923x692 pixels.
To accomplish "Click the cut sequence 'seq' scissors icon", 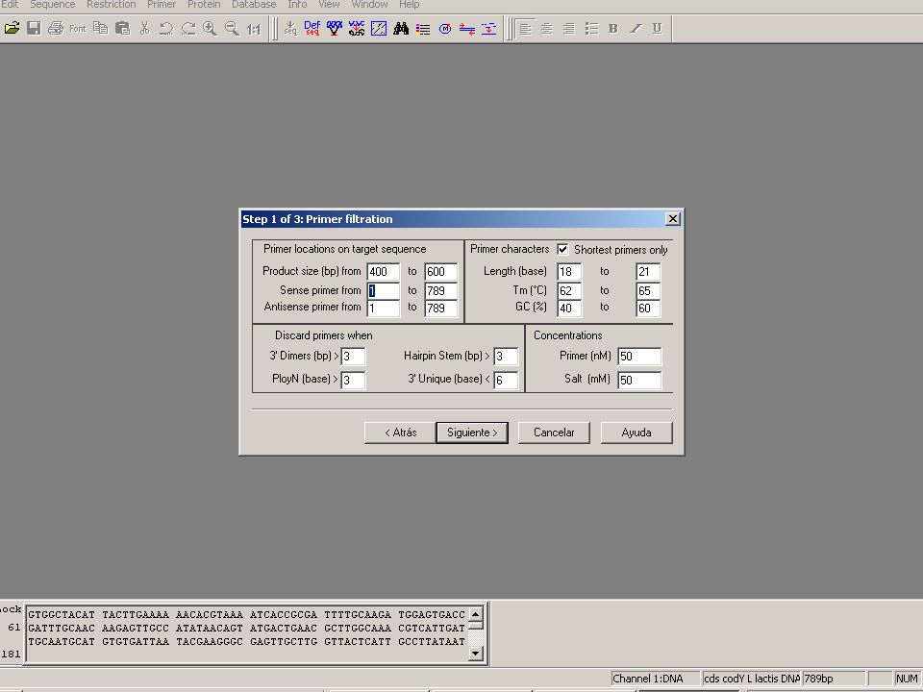I will click(290, 28).
